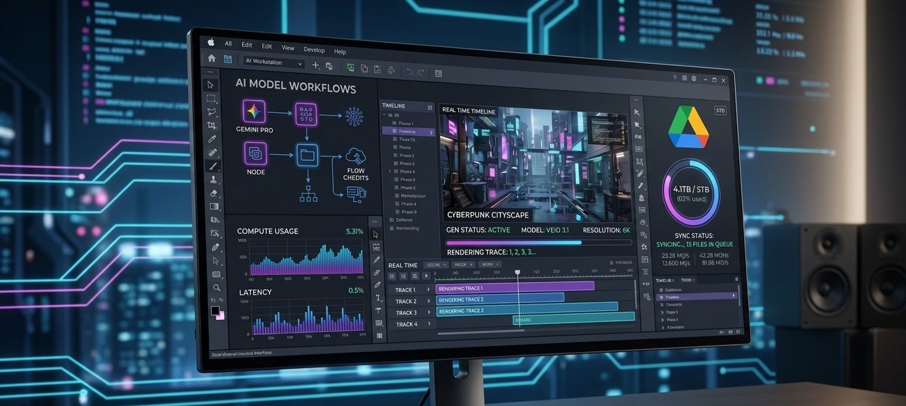Click the Flow Chedits cloud icon
Image resolution: width=906 pixels, height=406 pixels.
coord(356,156)
